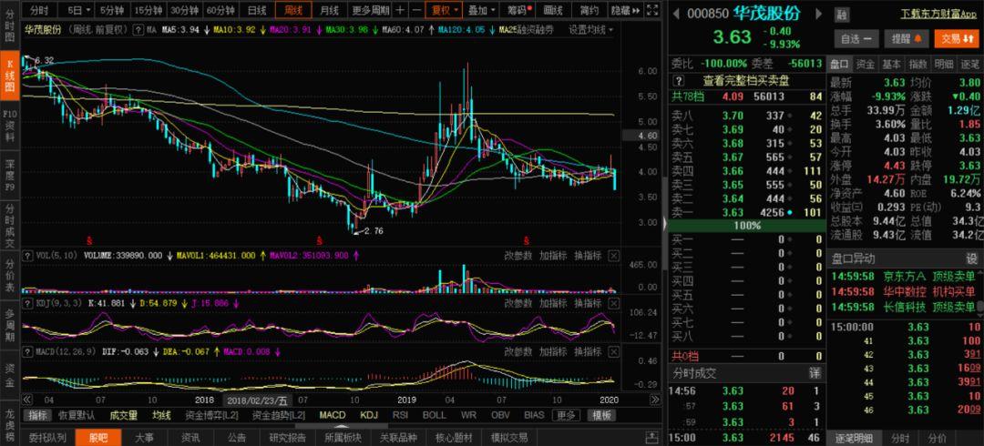
Task: Open help icon for VOL indicator
Action: (27, 255)
